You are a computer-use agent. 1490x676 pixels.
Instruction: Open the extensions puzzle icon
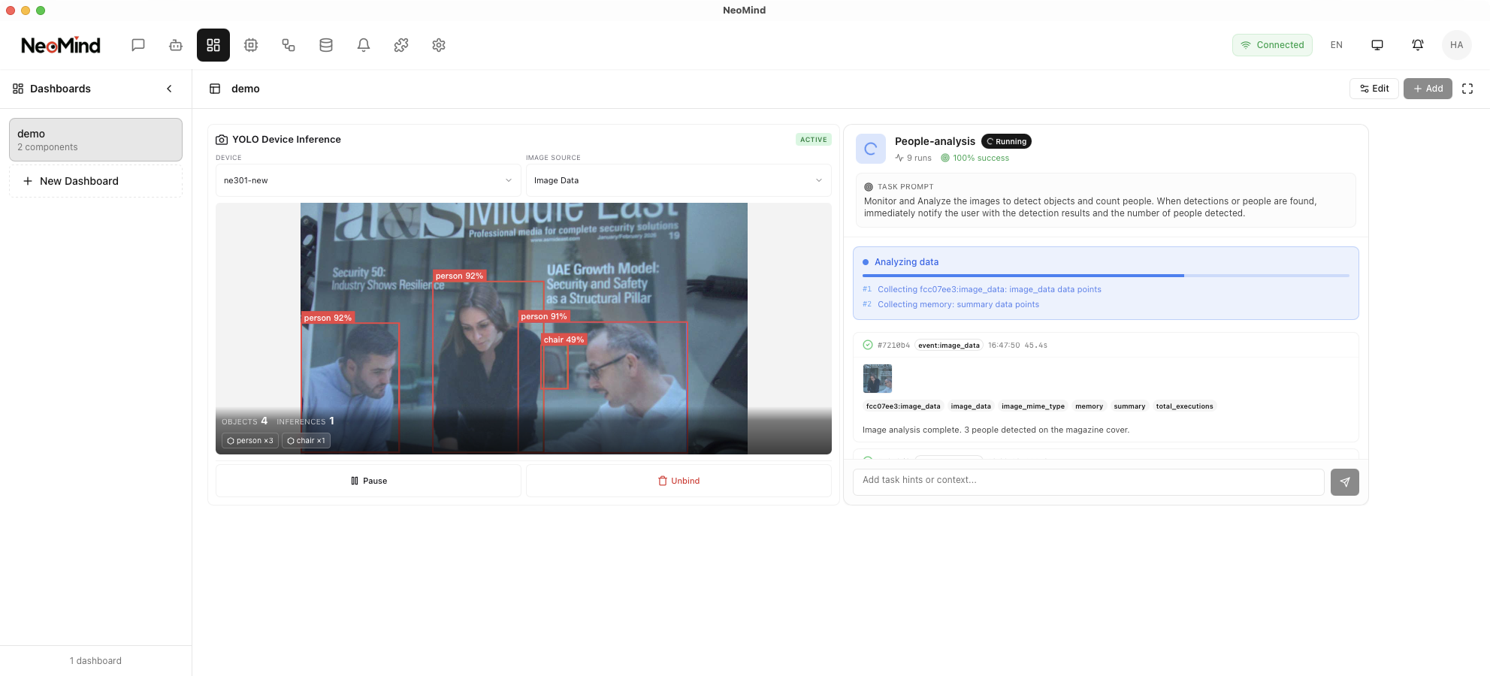pos(401,45)
